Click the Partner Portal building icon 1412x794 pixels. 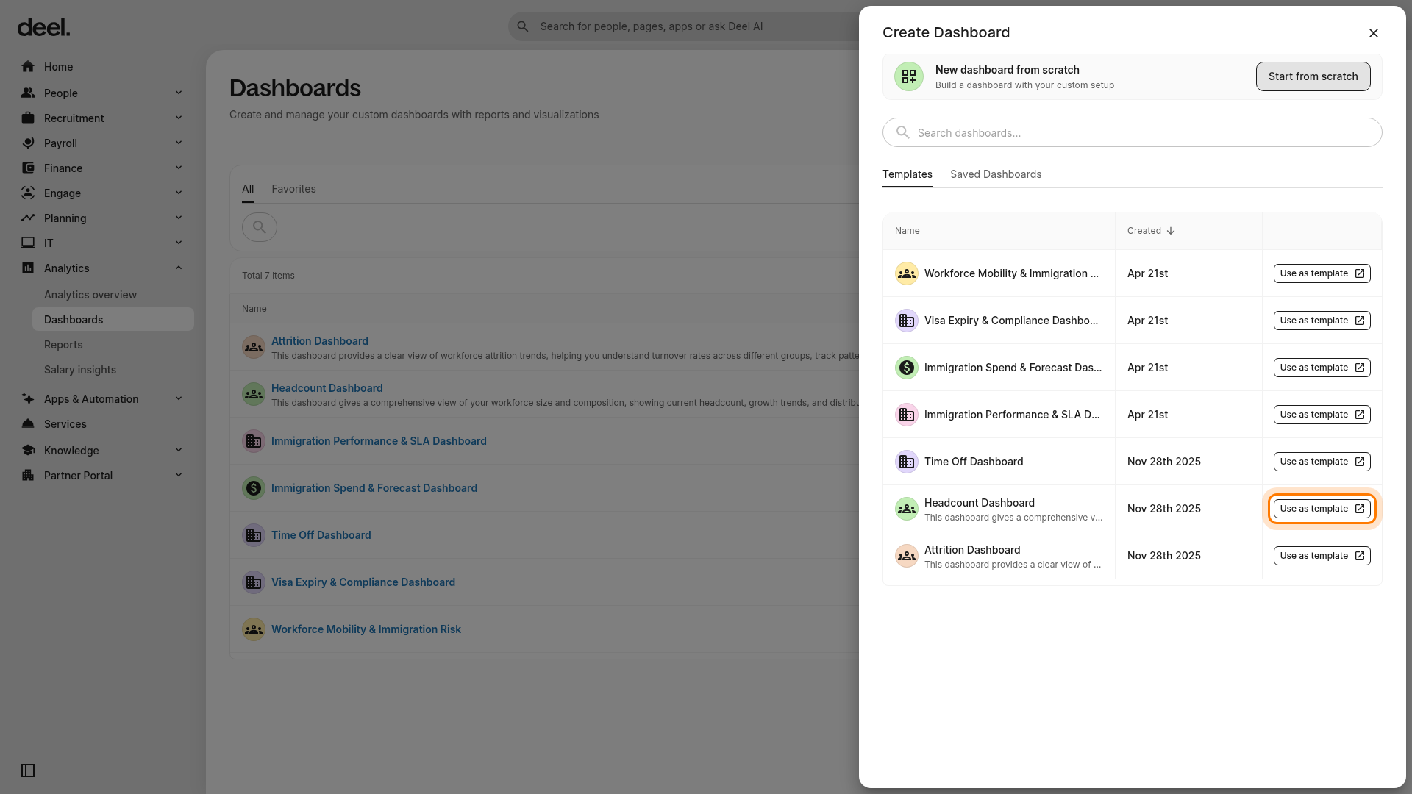(x=28, y=476)
